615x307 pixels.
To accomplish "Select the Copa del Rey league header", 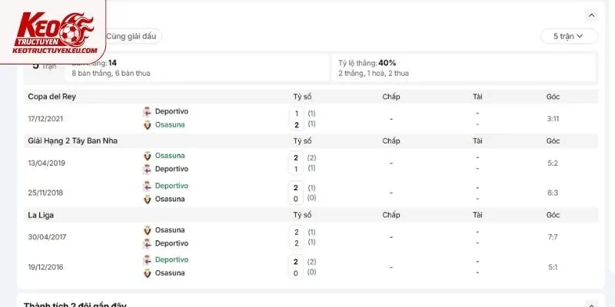I will click(x=52, y=97).
